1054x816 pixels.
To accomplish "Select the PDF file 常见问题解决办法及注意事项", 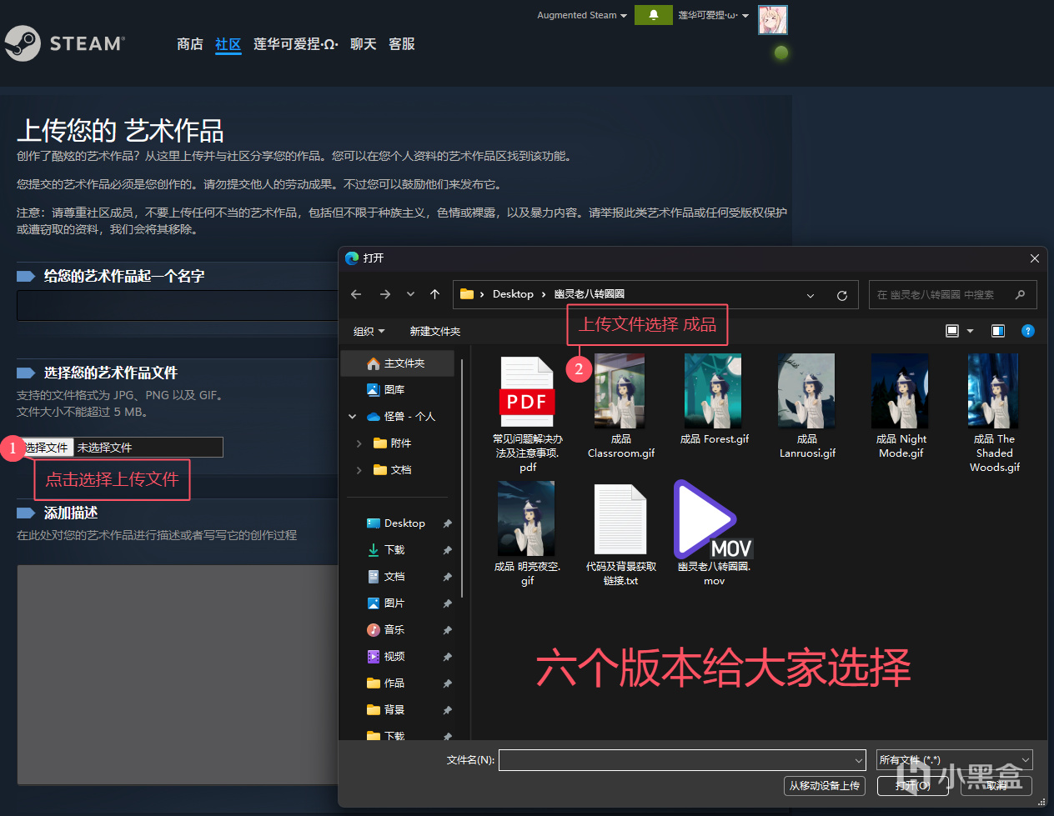I will 527,414.
